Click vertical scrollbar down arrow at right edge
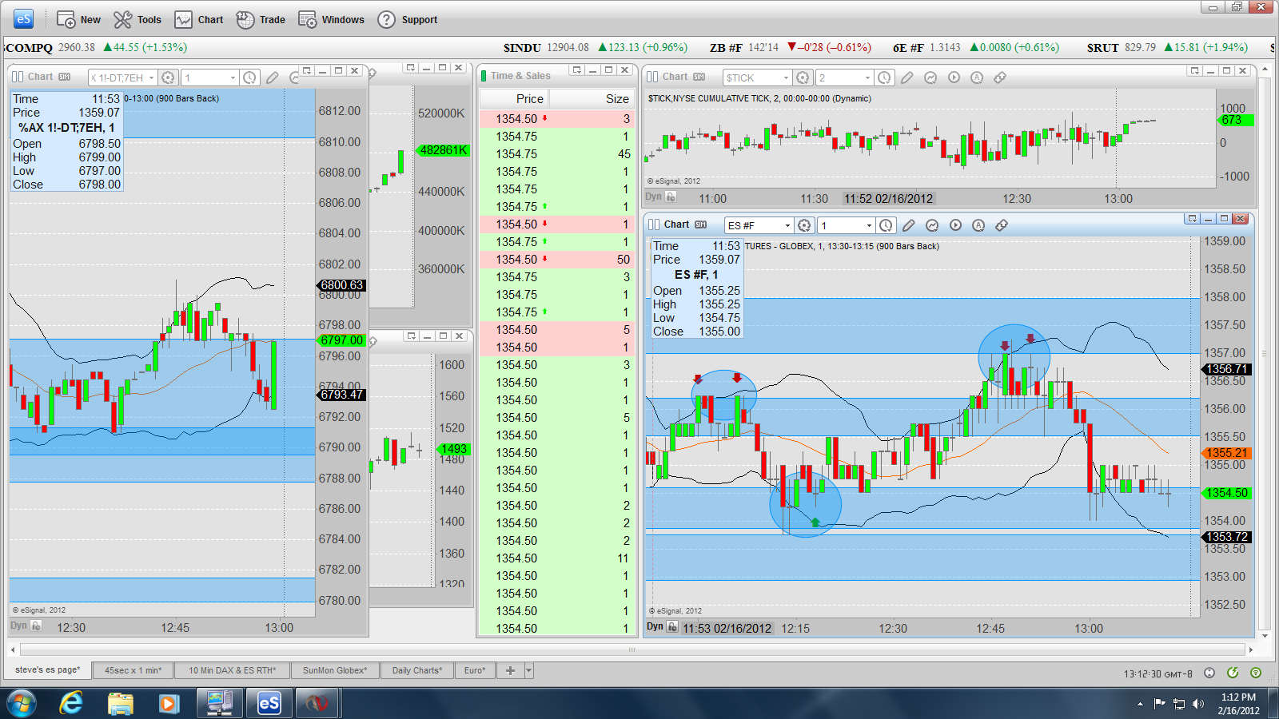The image size is (1279, 719). click(1265, 636)
